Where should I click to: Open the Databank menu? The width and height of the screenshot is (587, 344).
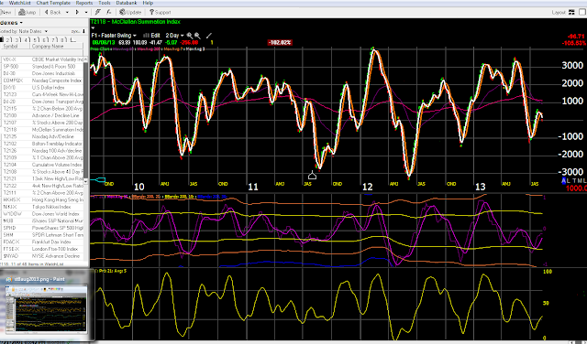127,3
